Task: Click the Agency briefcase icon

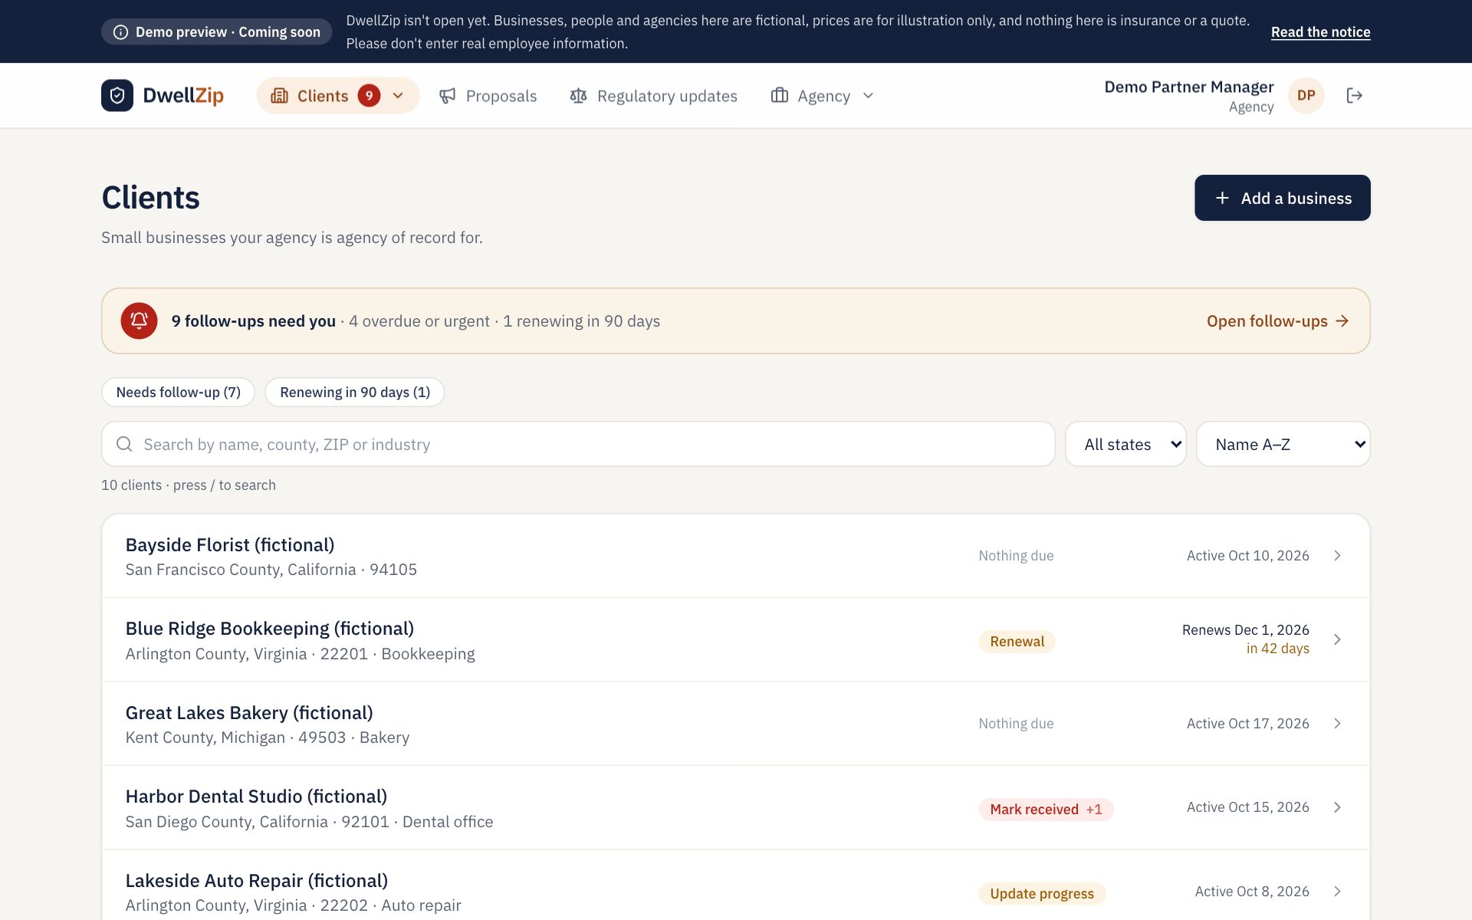Action: [x=780, y=96]
